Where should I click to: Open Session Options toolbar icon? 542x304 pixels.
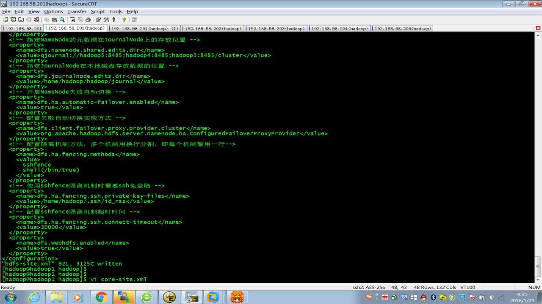98,19
